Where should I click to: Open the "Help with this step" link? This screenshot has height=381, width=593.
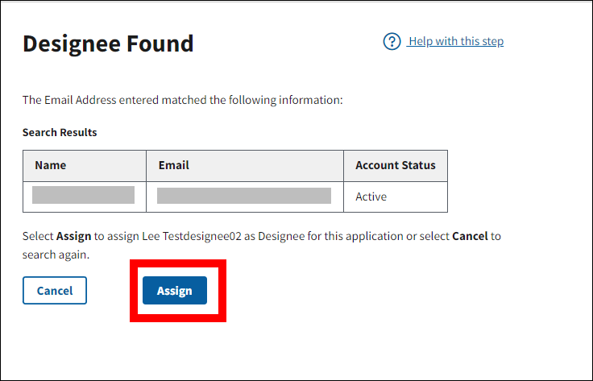pyautogui.click(x=456, y=42)
